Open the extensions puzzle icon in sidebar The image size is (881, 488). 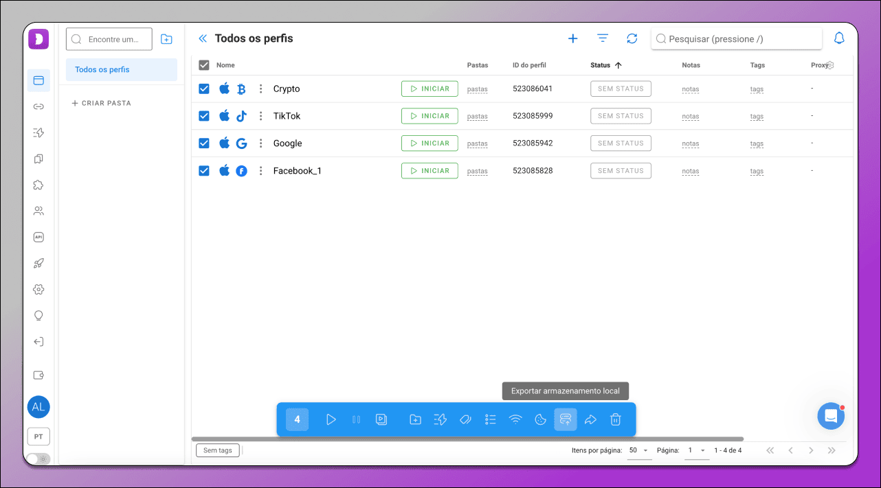pyautogui.click(x=38, y=185)
